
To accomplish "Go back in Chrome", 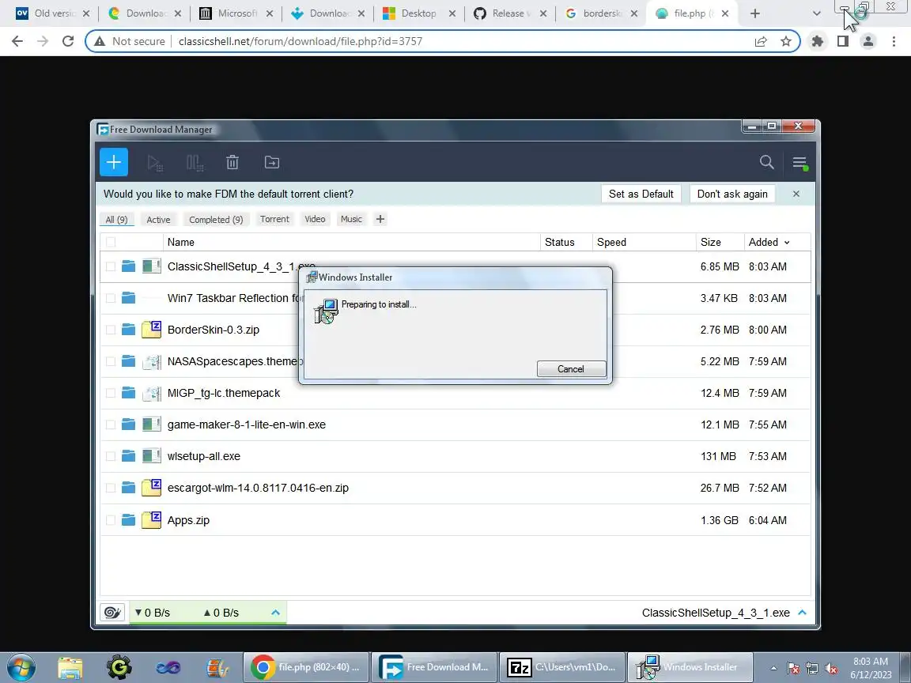I will tap(17, 41).
